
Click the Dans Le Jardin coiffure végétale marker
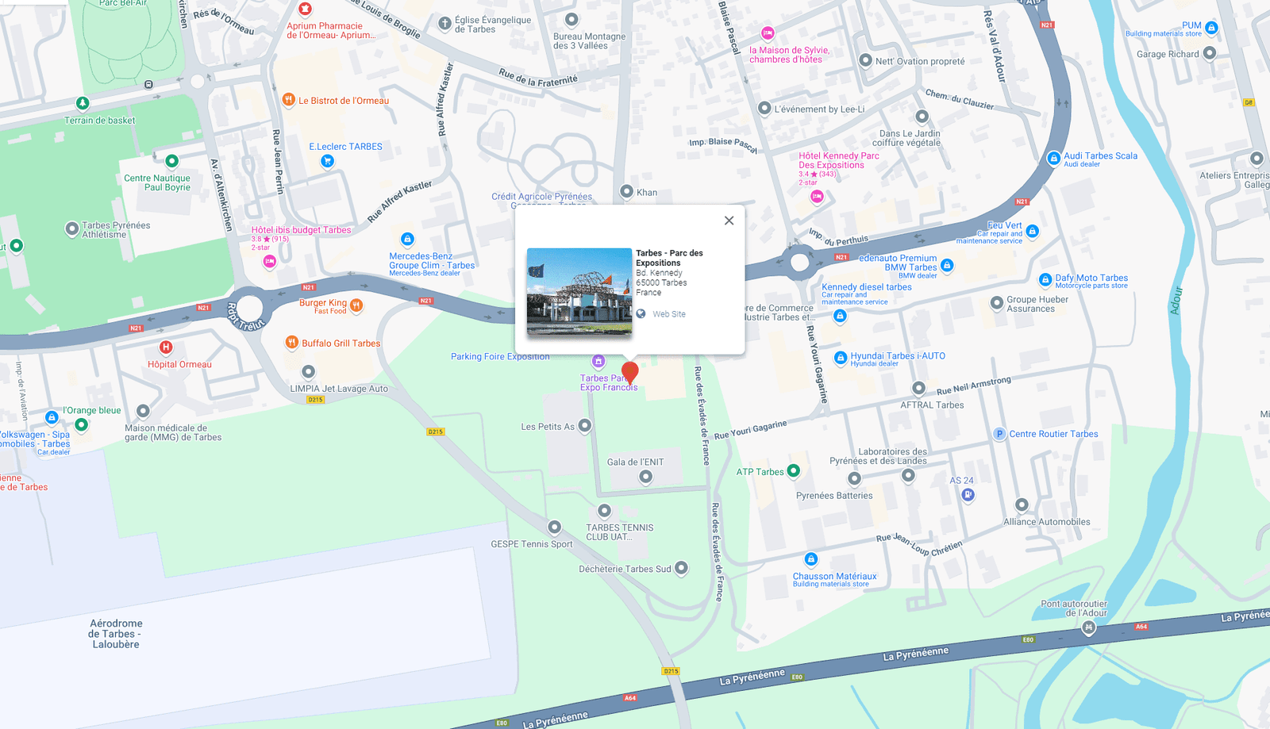coord(922,117)
